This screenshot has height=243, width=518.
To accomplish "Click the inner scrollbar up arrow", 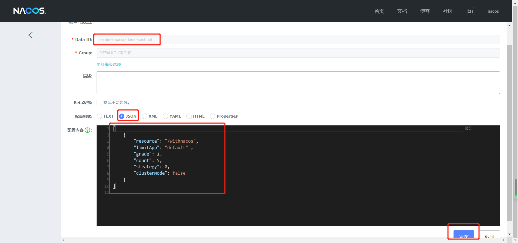I will tap(509, 25).
